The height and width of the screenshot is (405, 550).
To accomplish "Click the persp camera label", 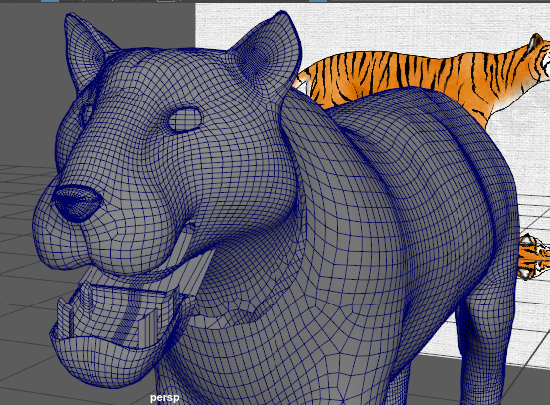I will 164,398.
